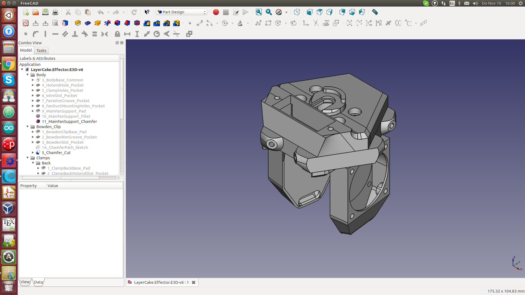This screenshot has width=525, height=295.
Task: Click the tree horizontal scrollbar
Action: tap(61, 178)
